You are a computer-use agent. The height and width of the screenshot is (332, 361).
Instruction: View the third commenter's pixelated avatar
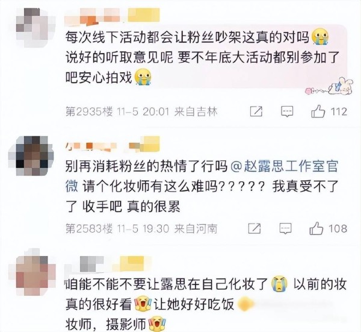(32, 272)
